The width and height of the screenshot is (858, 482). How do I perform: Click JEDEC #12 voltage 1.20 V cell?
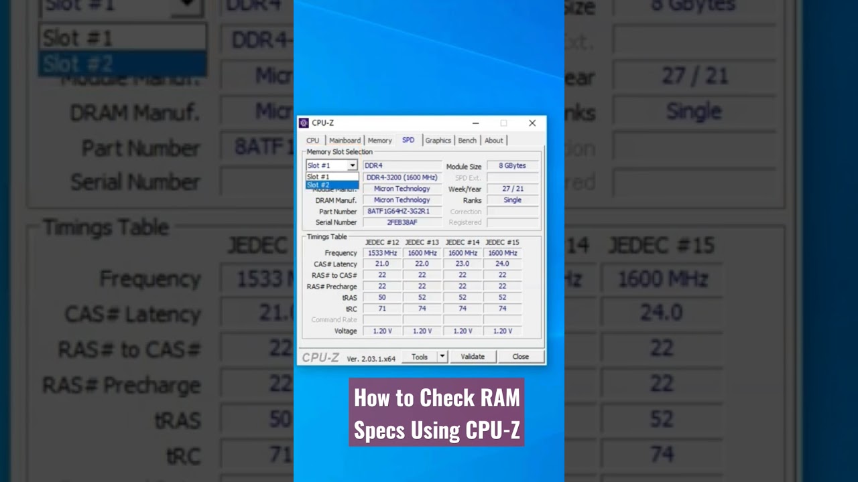coord(382,331)
